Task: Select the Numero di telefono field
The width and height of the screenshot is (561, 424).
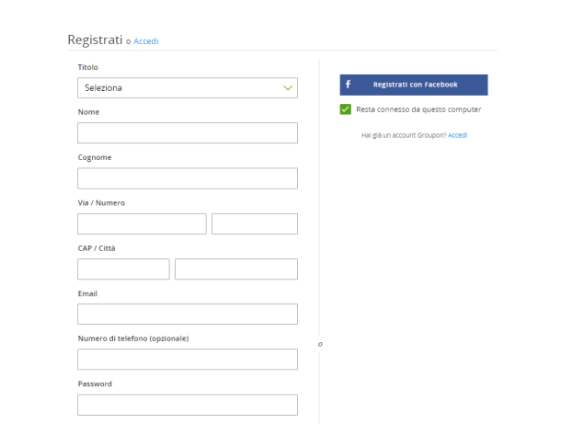Action: click(188, 360)
